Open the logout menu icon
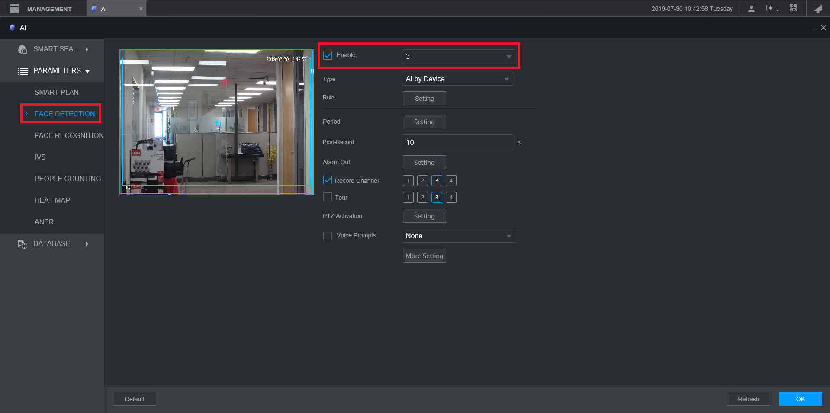The image size is (830, 413). point(770,9)
